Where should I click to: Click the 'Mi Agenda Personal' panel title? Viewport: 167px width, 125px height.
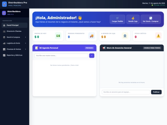[49, 48]
